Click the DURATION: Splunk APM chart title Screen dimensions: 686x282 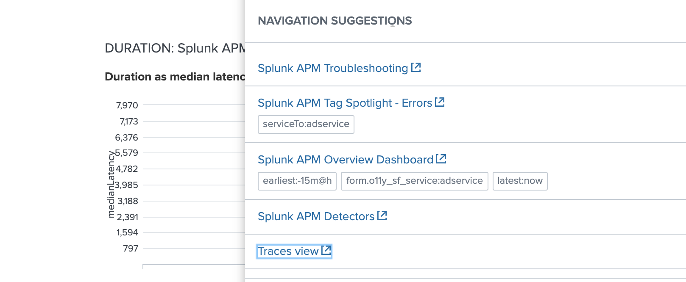tap(175, 48)
